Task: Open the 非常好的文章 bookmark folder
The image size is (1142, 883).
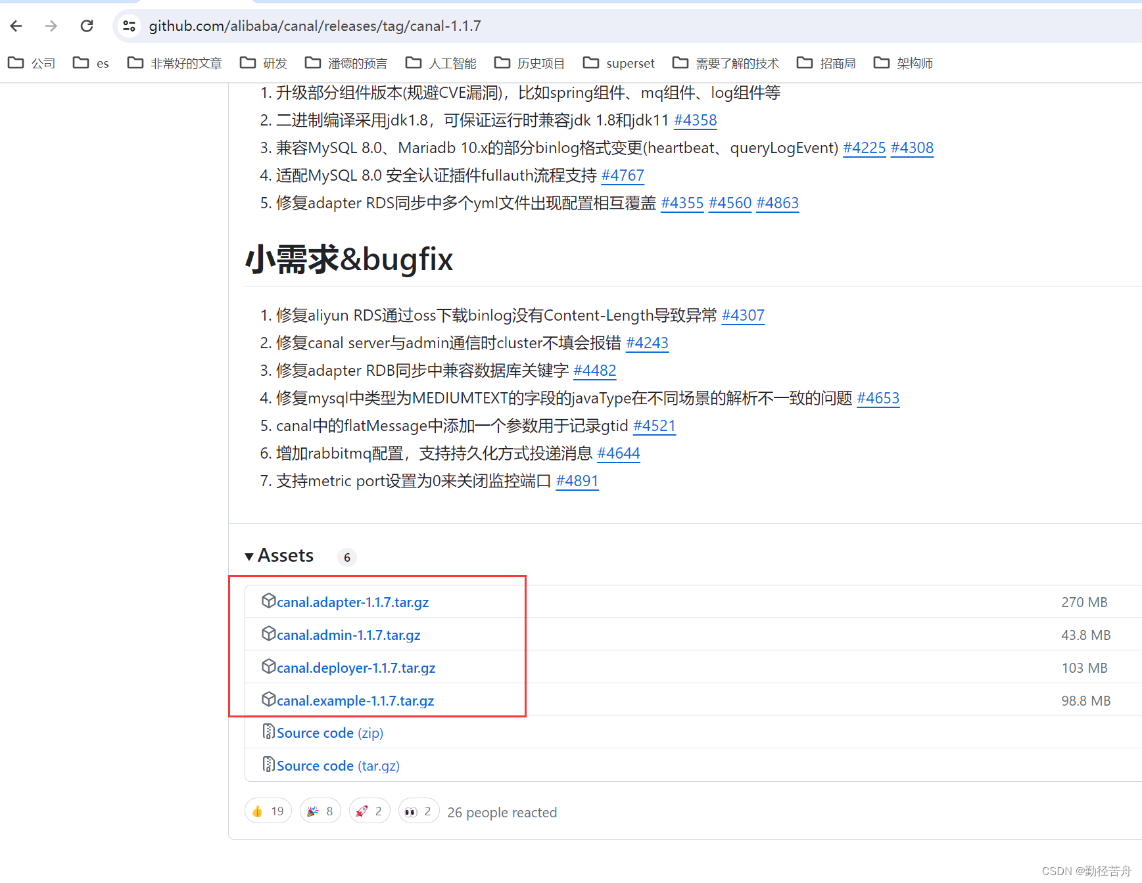Action: [174, 63]
